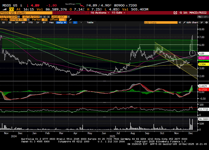Click the circle annotation on the last candle
This screenshot has height=150, width=209.
193,53
